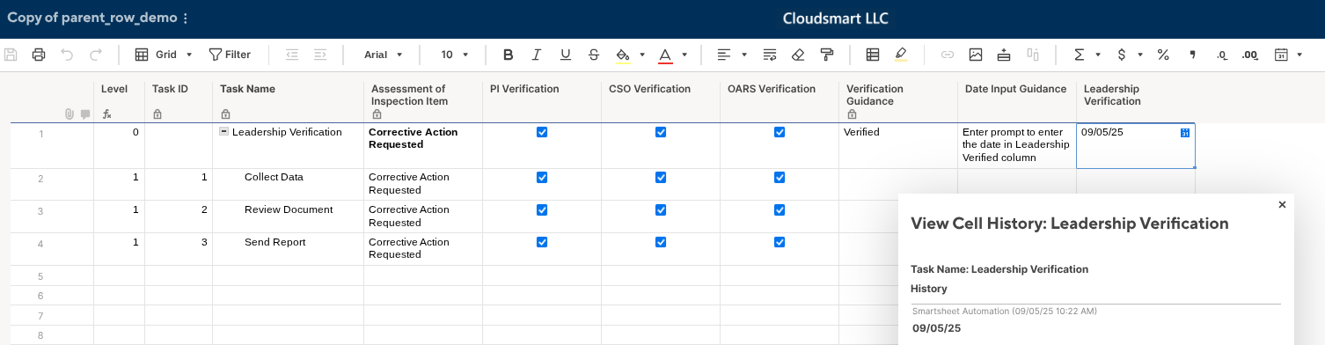Click the Insert hyperlink icon

click(x=948, y=55)
